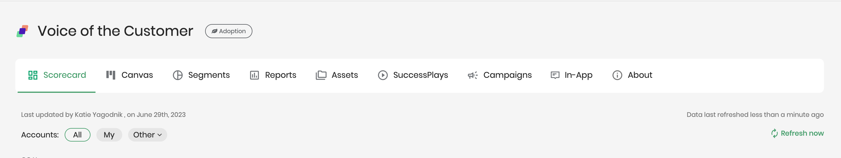Click the refresh arrows icon
The image size is (841, 158).
coord(774,133)
